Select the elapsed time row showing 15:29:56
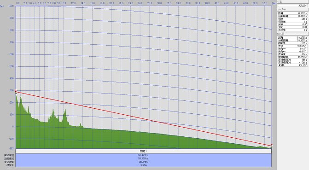 292,57
